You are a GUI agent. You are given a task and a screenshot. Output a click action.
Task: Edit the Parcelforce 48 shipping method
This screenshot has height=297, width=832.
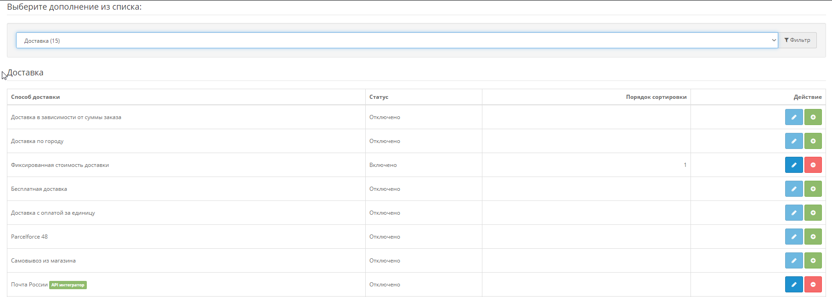pos(793,237)
